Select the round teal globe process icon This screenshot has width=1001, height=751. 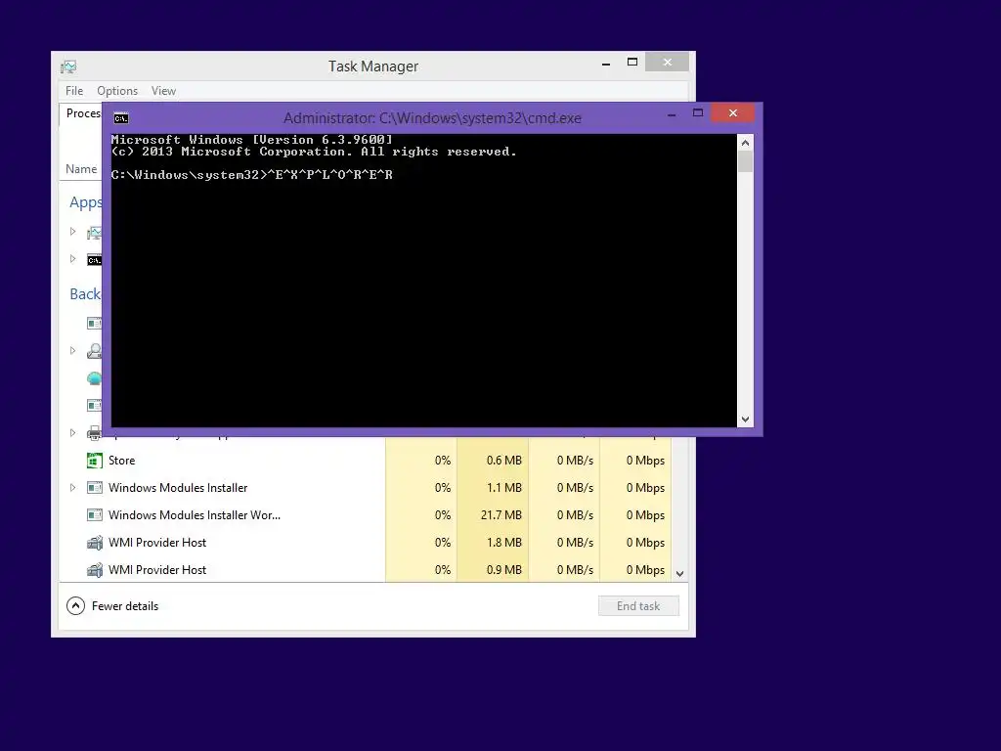(x=95, y=378)
